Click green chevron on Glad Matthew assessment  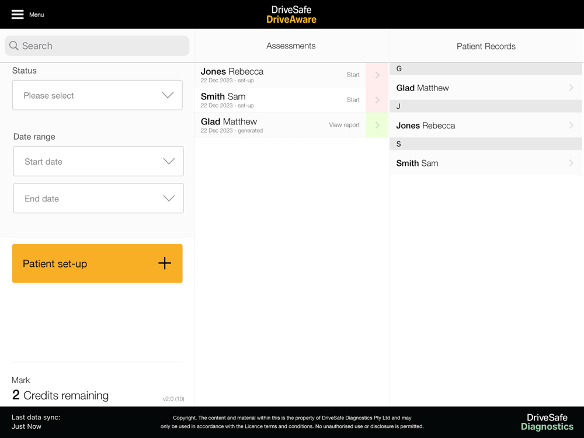pos(377,125)
